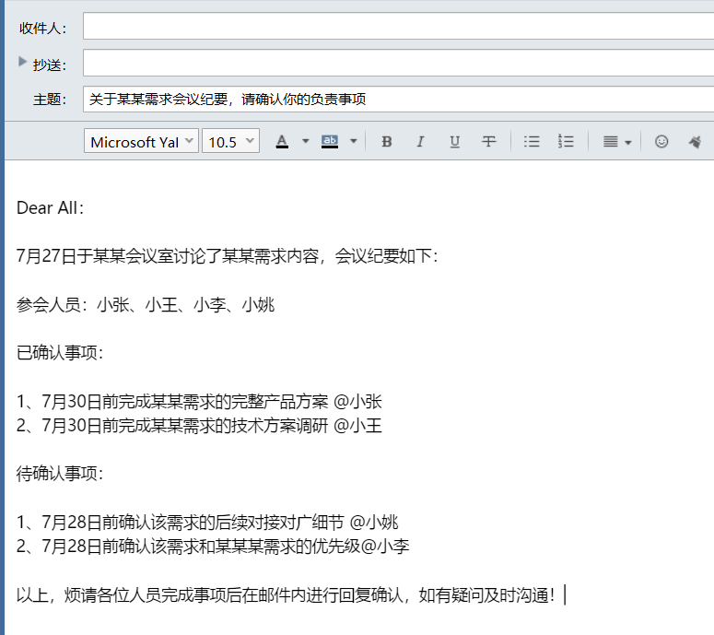The width and height of the screenshot is (714, 635).
Task: Click the 收件人 label
Action: pyautogui.click(x=42, y=29)
